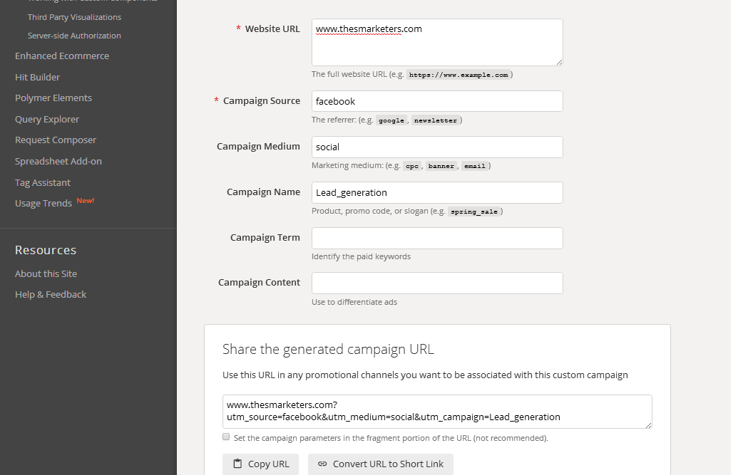Image resolution: width=748 pixels, height=475 pixels.
Task: Click the 'email' example code chip
Action: pyautogui.click(x=475, y=166)
